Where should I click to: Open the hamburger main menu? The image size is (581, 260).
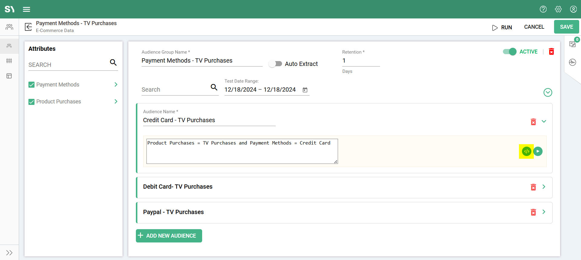[27, 9]
